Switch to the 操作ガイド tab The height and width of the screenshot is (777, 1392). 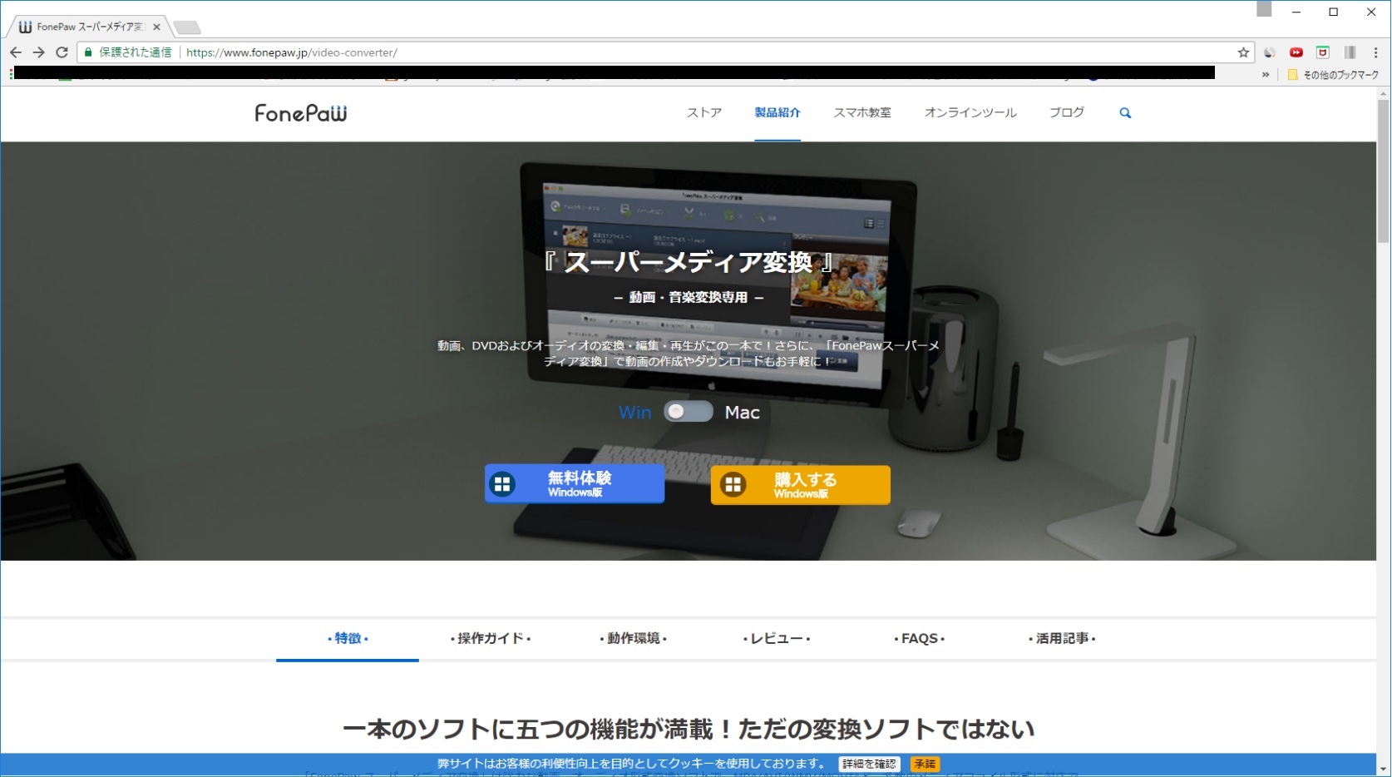[491, 639]
